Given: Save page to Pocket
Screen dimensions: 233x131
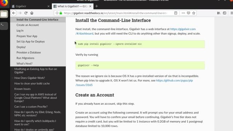Looking at the screenshot, I should [x=189, y=13].
